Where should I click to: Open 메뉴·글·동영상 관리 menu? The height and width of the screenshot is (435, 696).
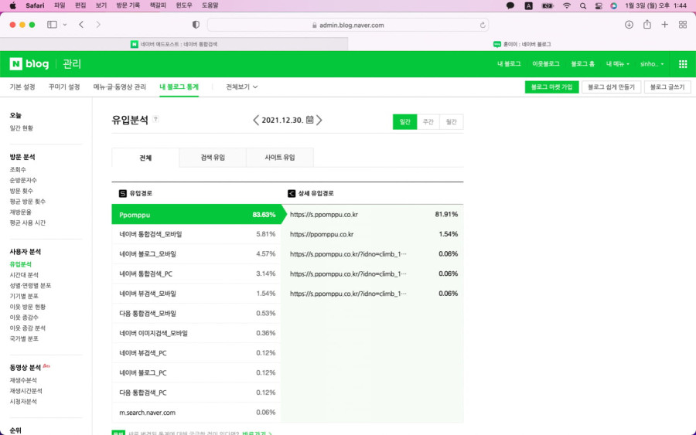pyautogui.click(x=119, y=87)
